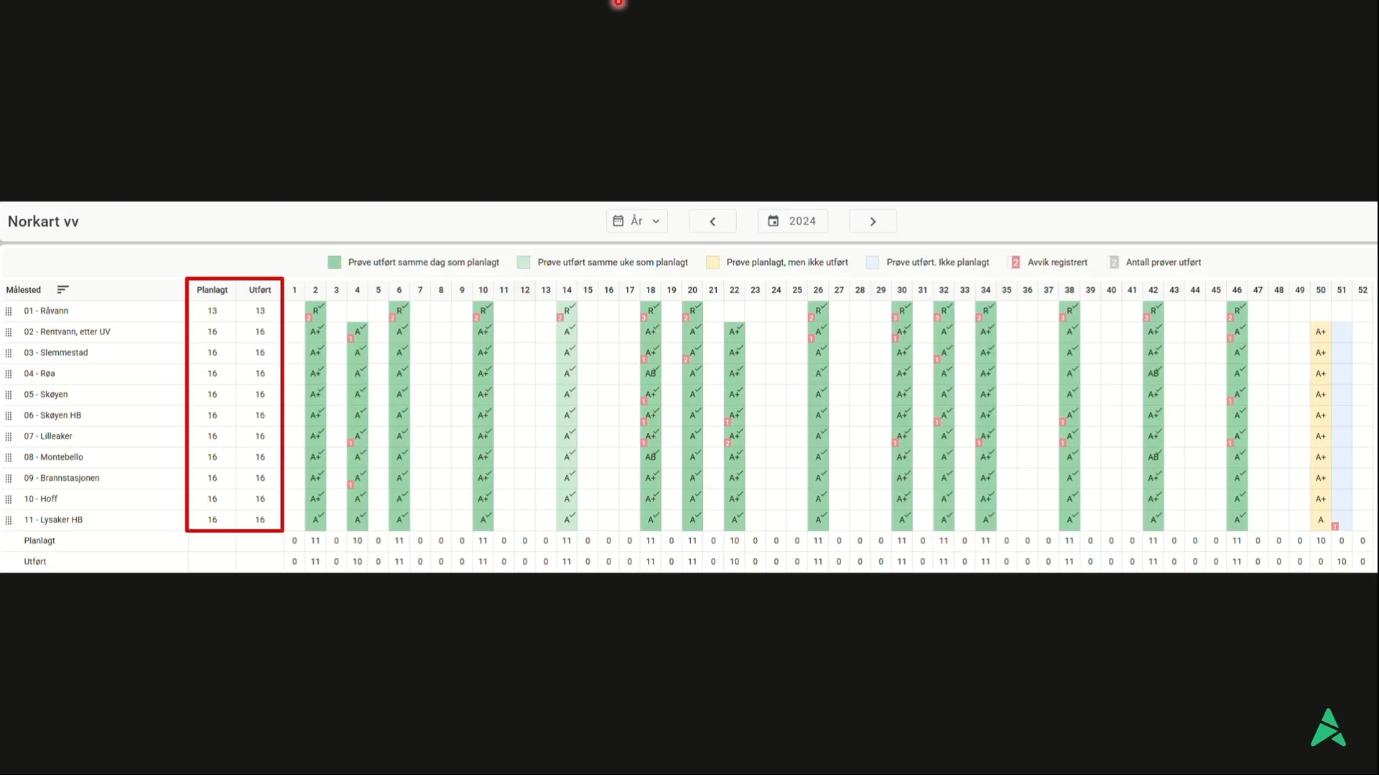
Task: Click the Planlagt column header
Action: point(212,290)
